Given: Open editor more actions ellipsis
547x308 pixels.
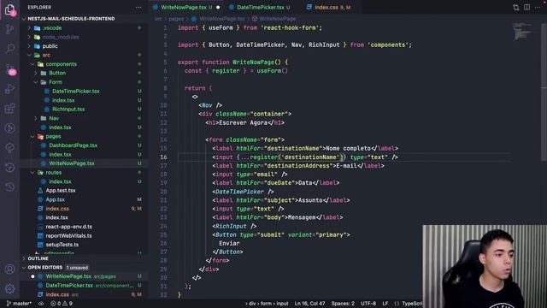Looking at the screenshot, I should pyautogui.click(x=538, y=8).
